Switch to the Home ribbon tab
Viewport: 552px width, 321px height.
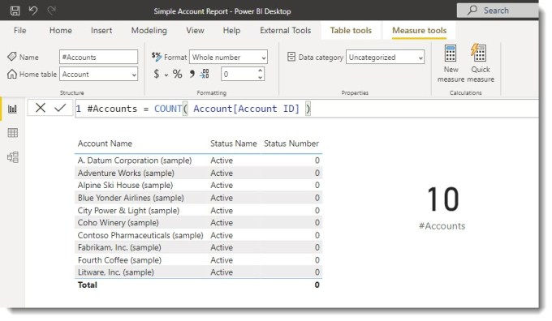tap(61, 31)
